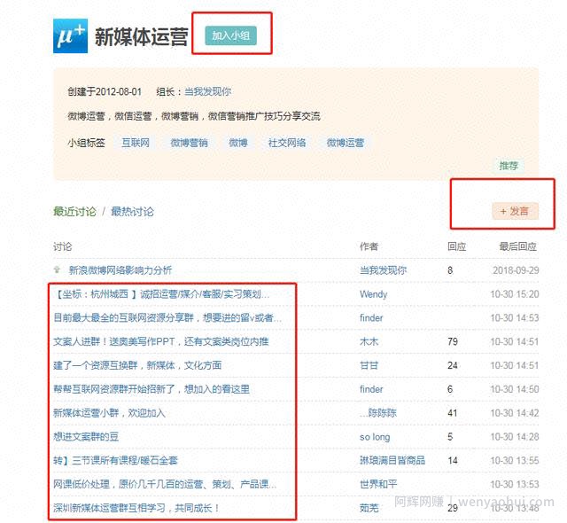The width and height of the screenshot is (567, 523).
Task: Click the μ+ group logo image
Action: (x=70, y=35)
